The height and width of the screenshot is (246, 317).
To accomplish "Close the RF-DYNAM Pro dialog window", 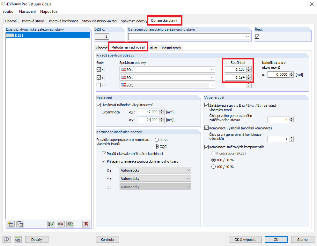I will (312, 4).
